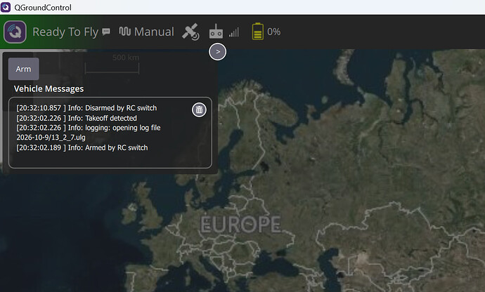This screenshot has width=485, height=292.
Task: Clear vehicle messages with trash icon
Action: [199, 109]
